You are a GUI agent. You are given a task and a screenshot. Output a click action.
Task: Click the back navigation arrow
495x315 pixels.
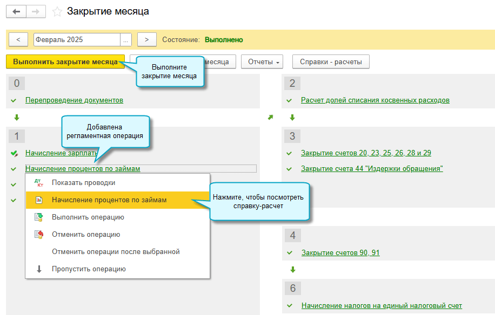pos(16,11)
